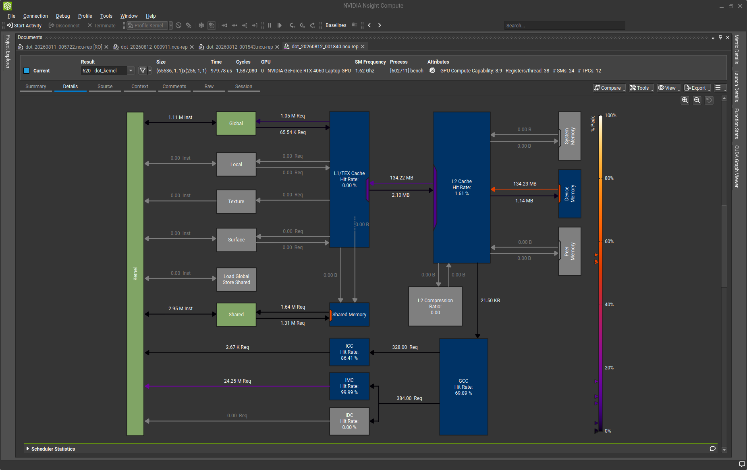Click the step over icon
This screenshot has height=470, width=747.
[302, 25]
